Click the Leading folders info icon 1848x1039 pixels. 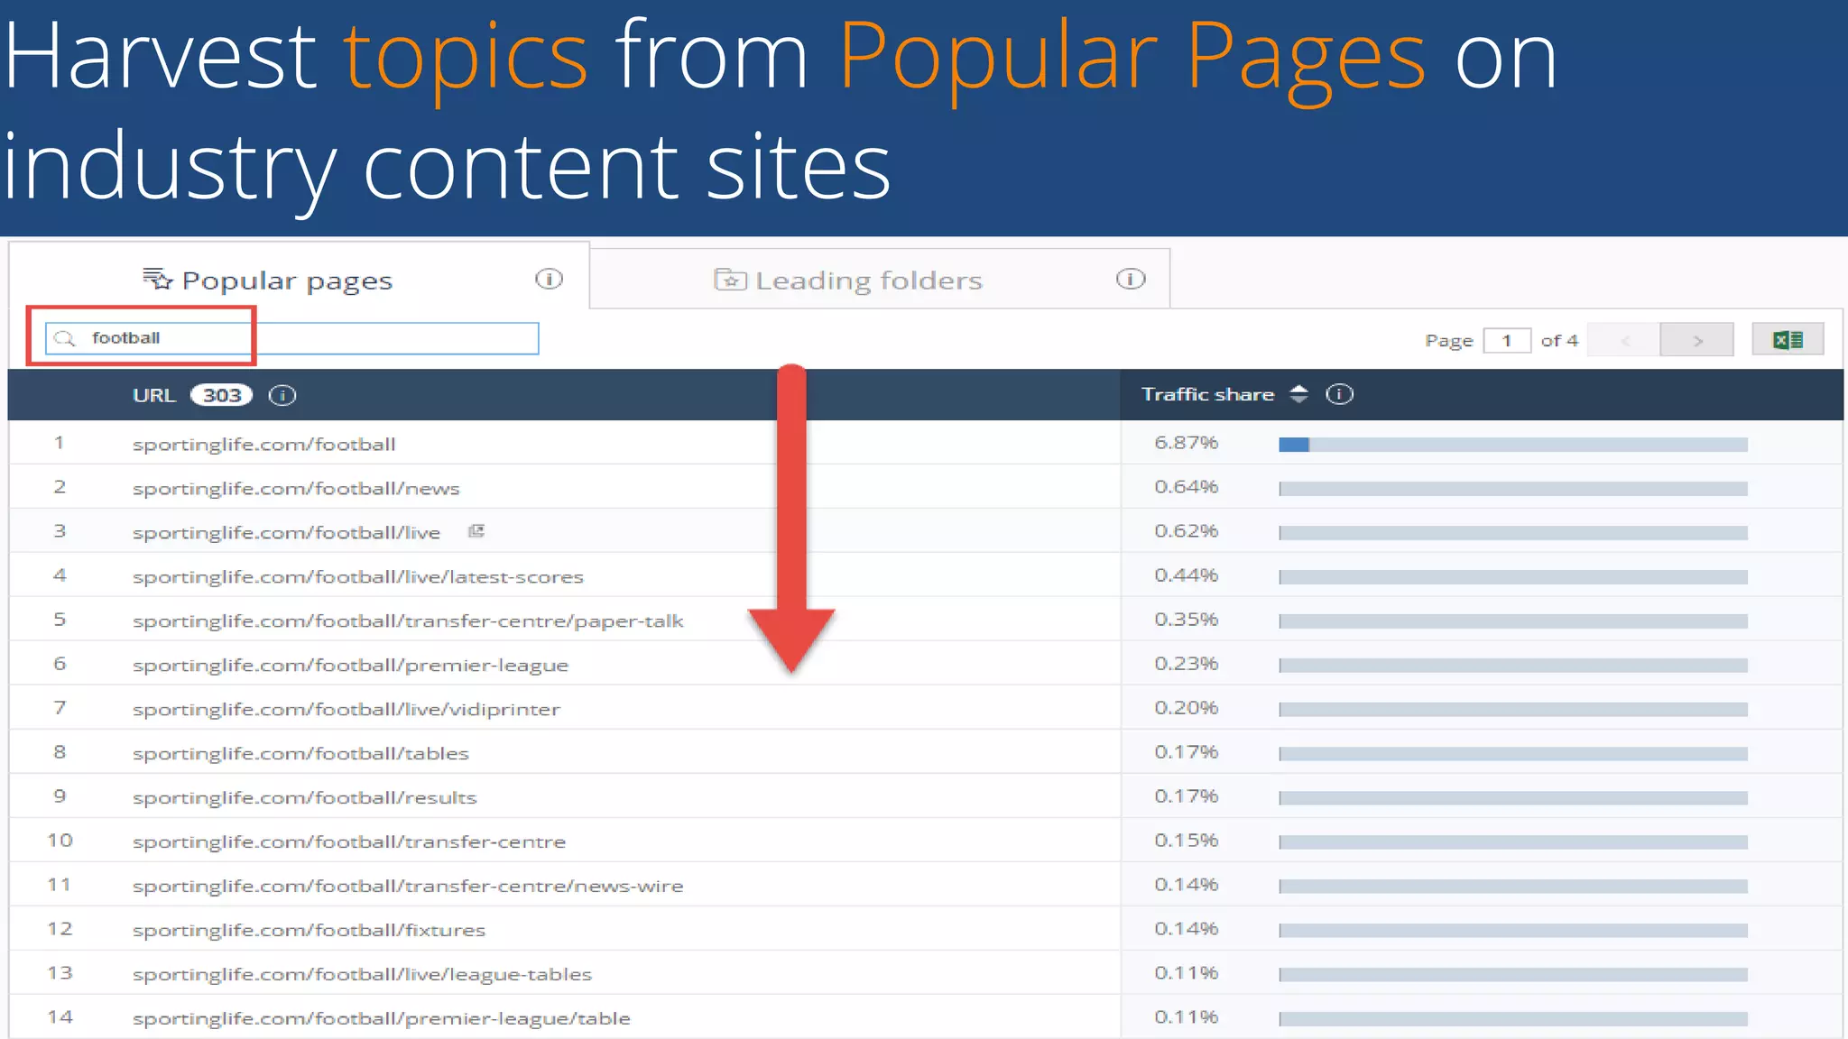1131,279
